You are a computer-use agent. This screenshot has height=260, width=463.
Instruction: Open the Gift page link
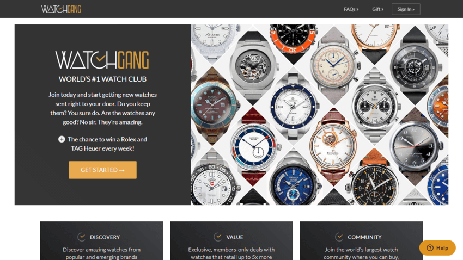[377, 9]
